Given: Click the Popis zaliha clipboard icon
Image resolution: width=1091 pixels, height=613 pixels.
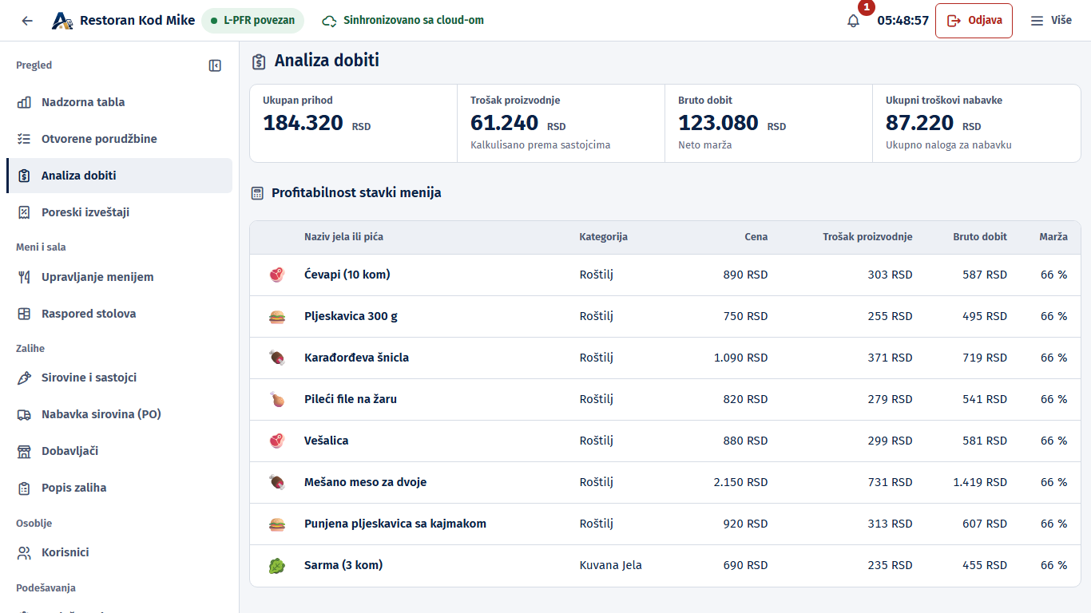Looking at the screenshot, I should 25,488.
